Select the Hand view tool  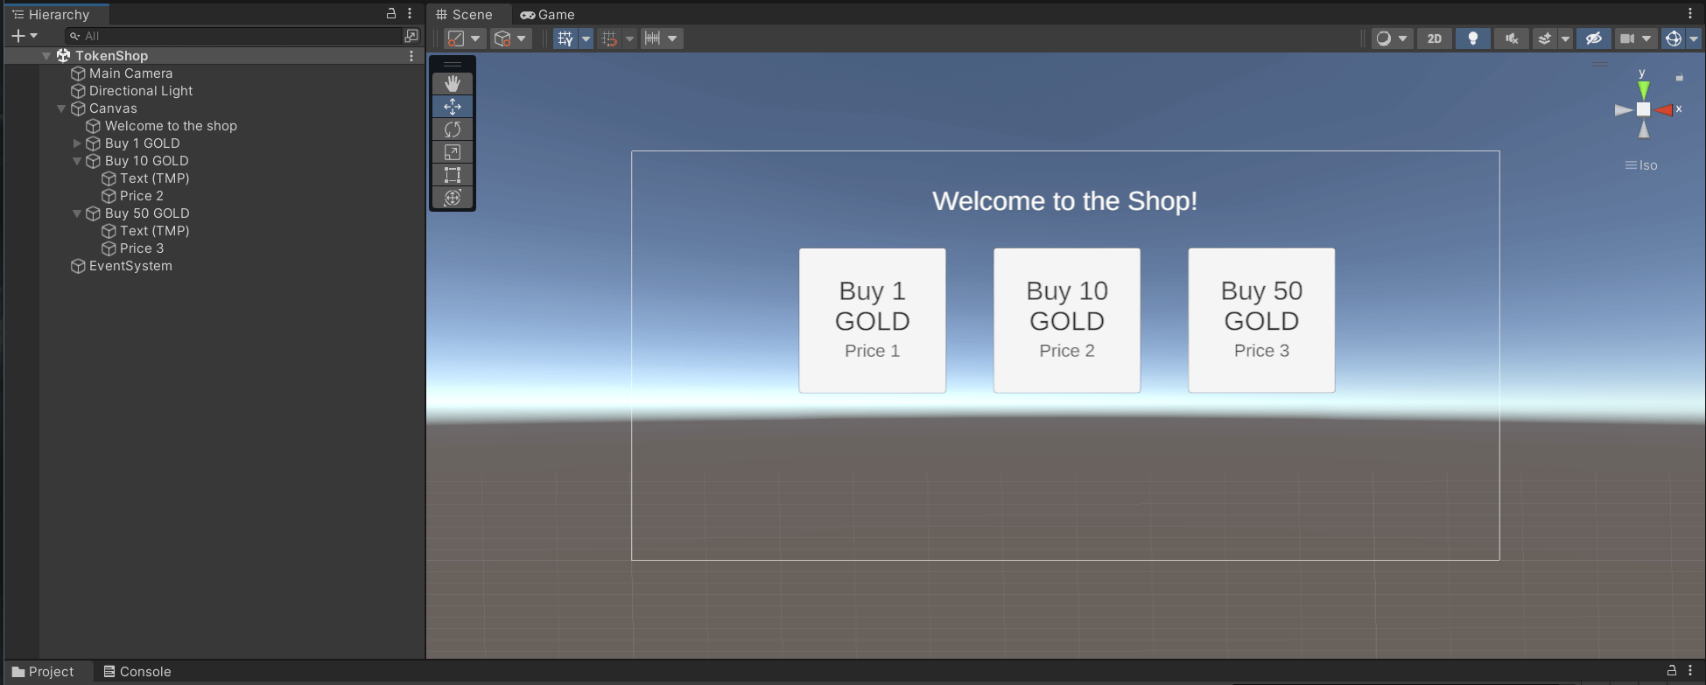[453, 83]
